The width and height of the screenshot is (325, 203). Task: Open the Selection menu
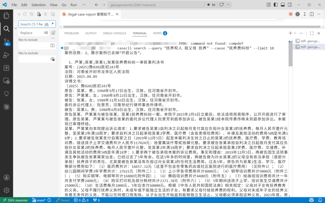[38, 5]
